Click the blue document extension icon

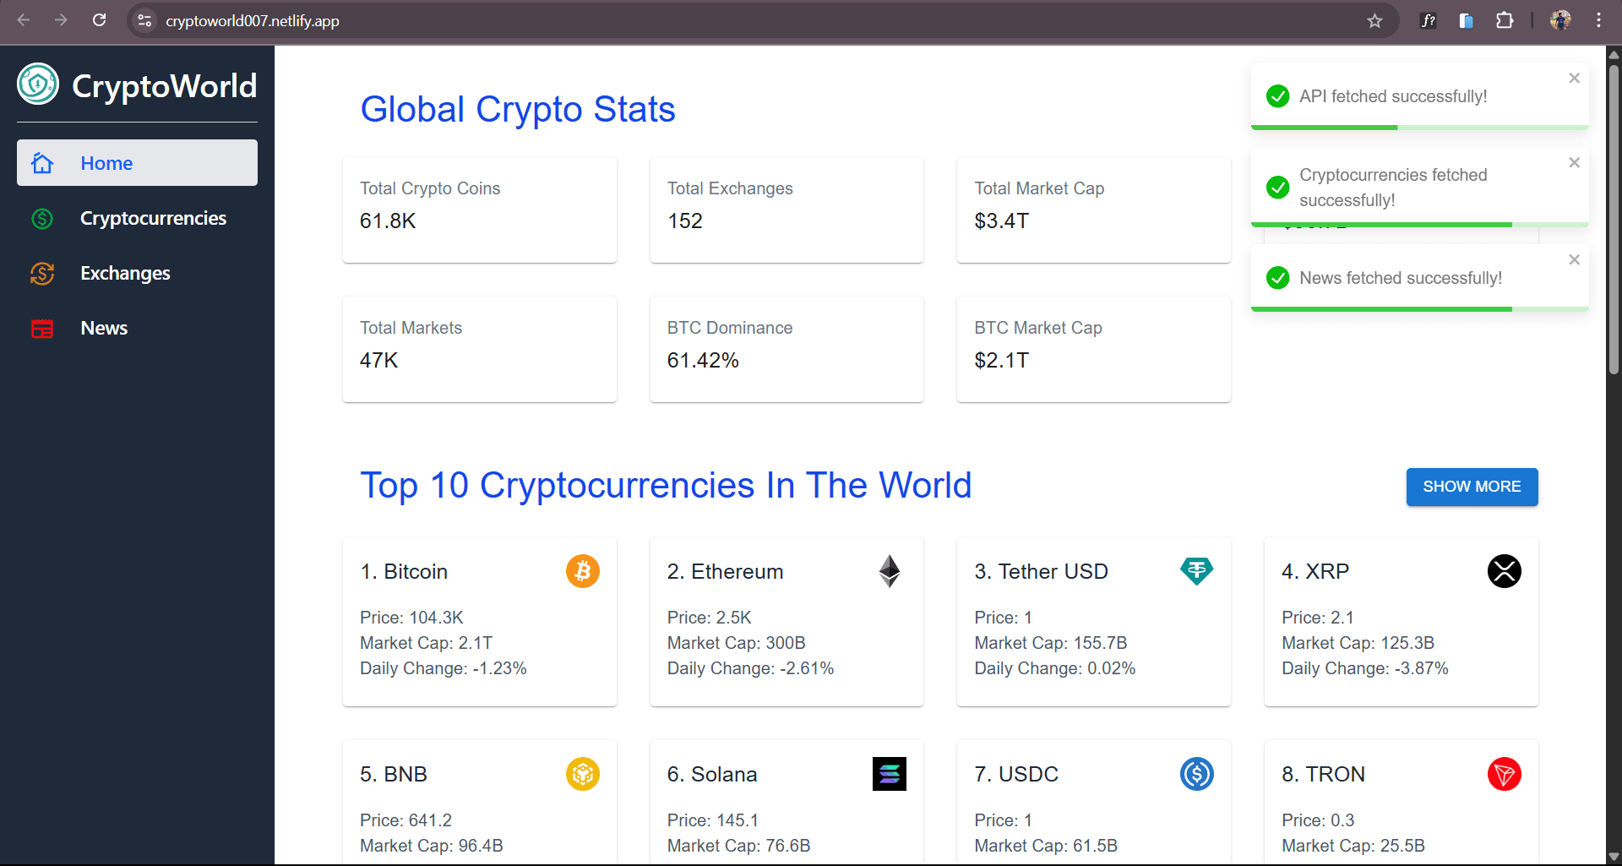[1466, 20]
